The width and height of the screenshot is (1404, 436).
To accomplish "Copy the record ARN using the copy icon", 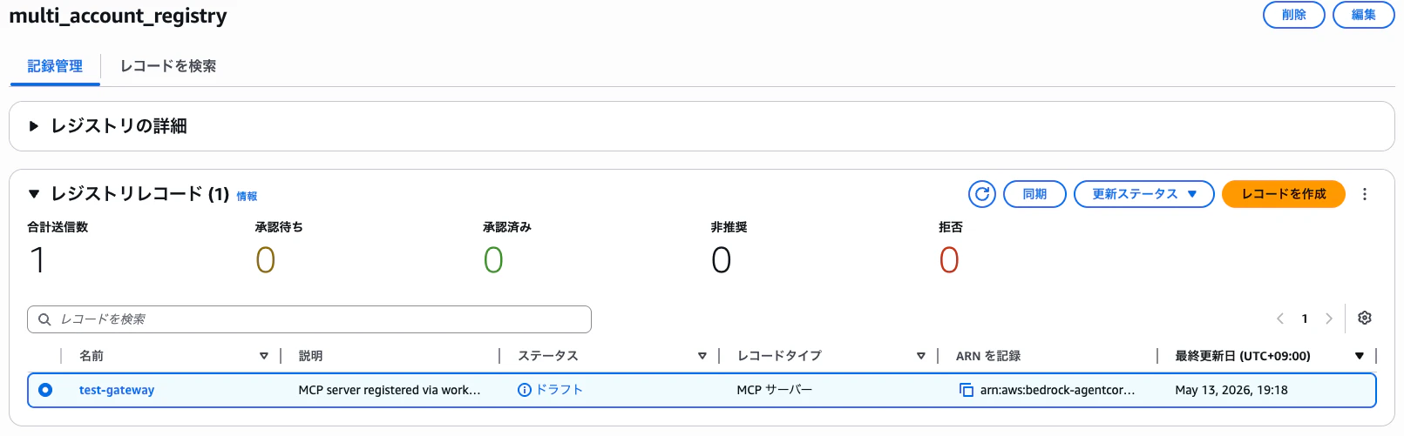I will [966, 390].
